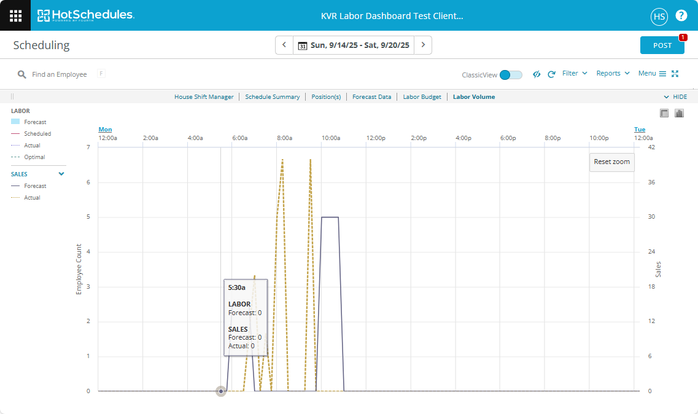The width and height of the screenshot is (698, 414).
Task: Select the hide labor visibility eye icon
Action: pyautogui.click(x=536, y=74)
